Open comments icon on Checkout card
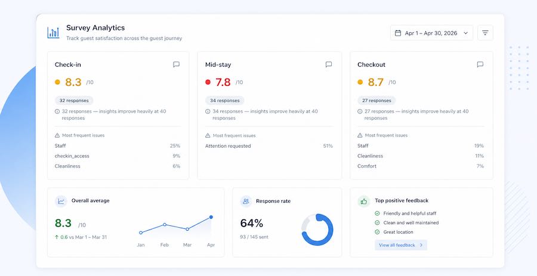 (x=480, y=64)
